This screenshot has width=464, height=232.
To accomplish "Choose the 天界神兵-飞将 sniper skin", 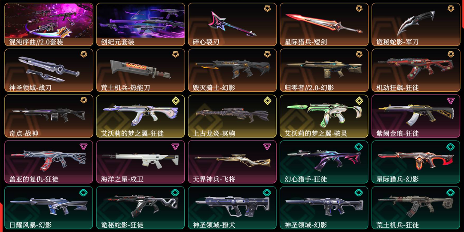I will (x=232, y=162).
